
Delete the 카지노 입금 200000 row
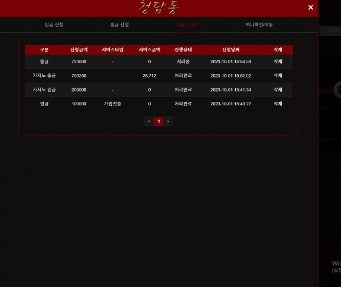(x=278, y=90)
